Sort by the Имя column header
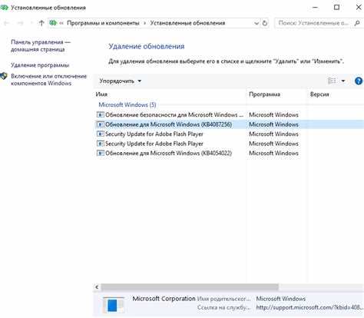364x318 pixels. (x=101, y=94)
